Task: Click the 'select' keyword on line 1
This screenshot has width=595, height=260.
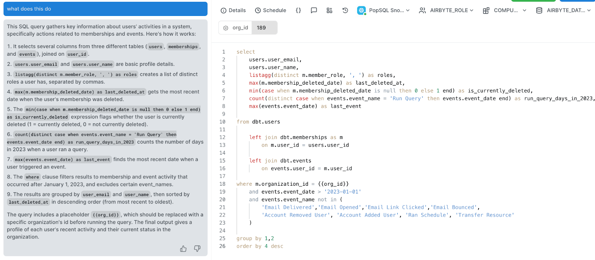Action: [x=246, y=52]
